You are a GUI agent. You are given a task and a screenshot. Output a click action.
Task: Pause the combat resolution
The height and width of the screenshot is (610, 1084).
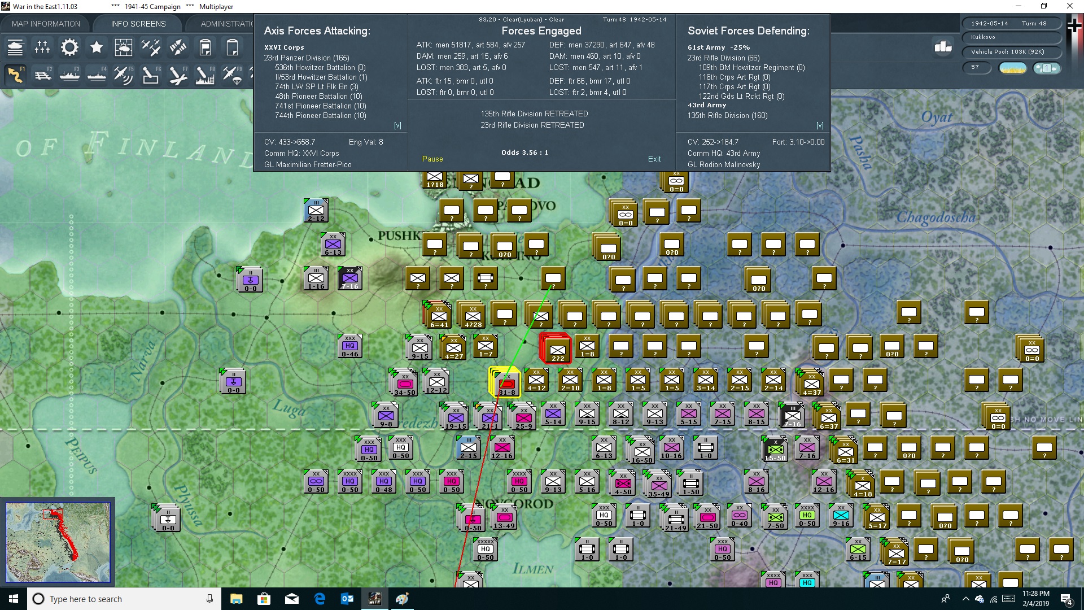tap(432, 159)
